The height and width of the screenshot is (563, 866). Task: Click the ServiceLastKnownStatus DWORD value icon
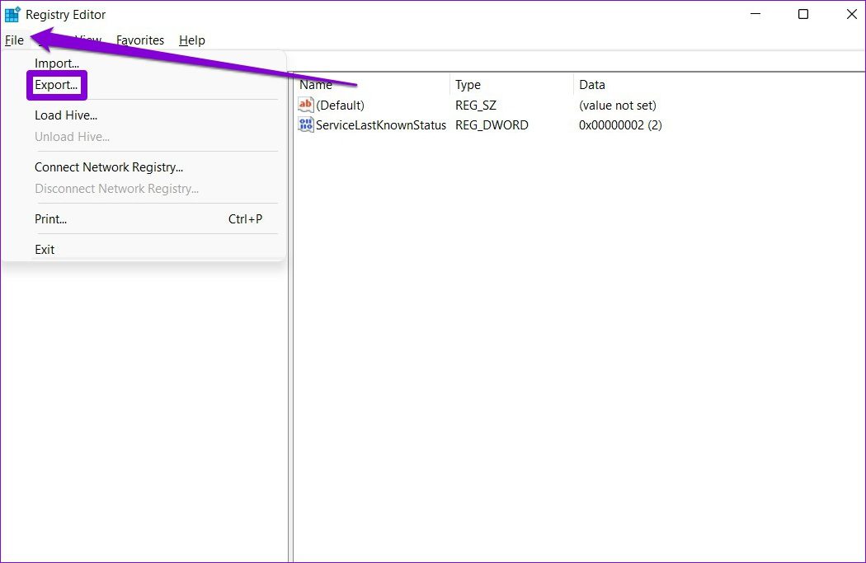(x=306, y=124)
